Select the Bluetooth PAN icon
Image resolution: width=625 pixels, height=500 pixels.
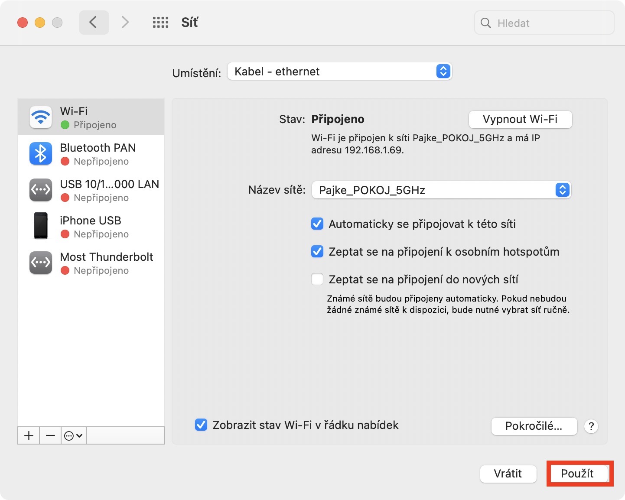pyautogui.click(x=41, y=154)
